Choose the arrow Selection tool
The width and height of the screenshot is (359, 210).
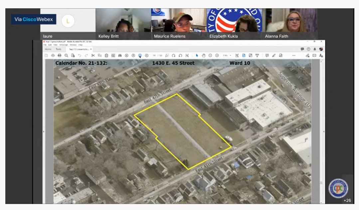click(x=197, y=55)
